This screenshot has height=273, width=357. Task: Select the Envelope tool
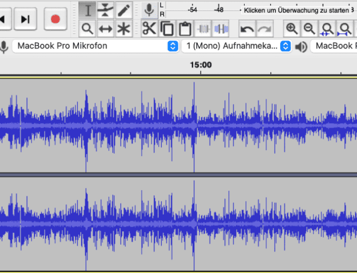tap(106, 10)
